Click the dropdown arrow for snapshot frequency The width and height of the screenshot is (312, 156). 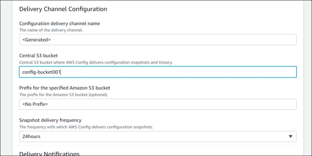click(x=291, y=136)
